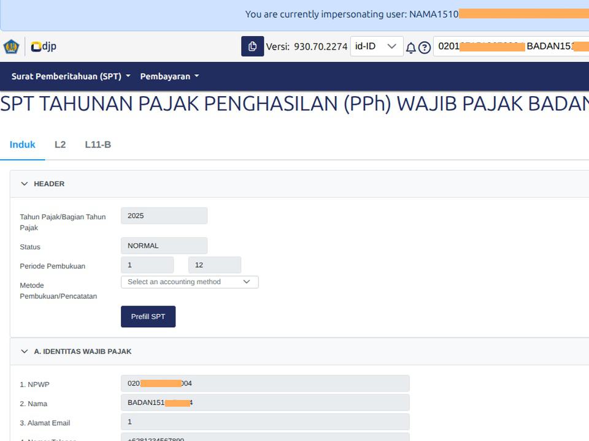Click the Periode Pembukuan end field 12
The image size is (589, 441).
(215, 265)
